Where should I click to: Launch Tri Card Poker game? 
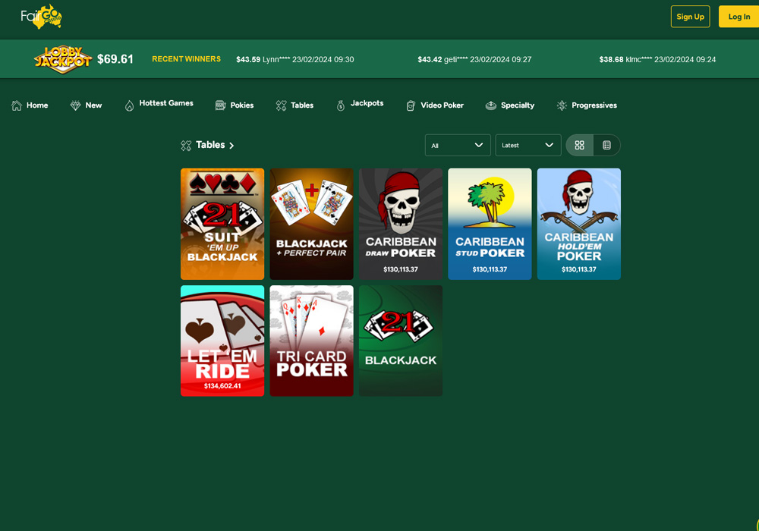point(311,341)
